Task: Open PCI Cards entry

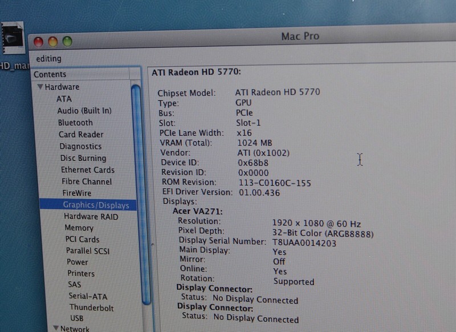Action: [x=82, y=239]
